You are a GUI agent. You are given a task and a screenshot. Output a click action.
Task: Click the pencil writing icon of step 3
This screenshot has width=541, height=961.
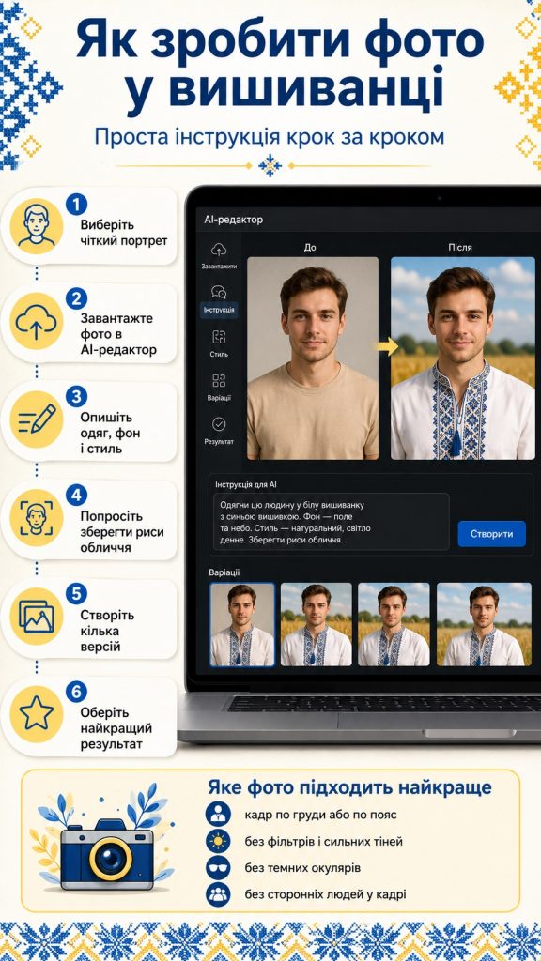point(37,420)
